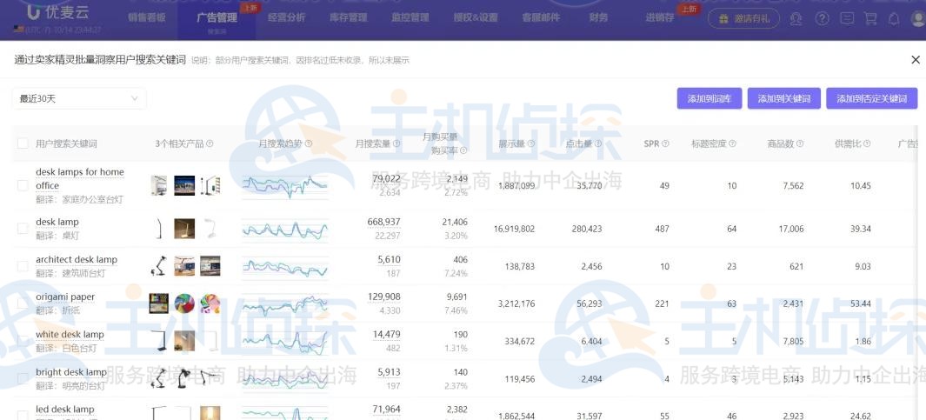The width and height of the screenshot is (926, 420).
Task: Click the 添加到否定关键词 button
Action: pyautogui.click(x=872, y=98)
